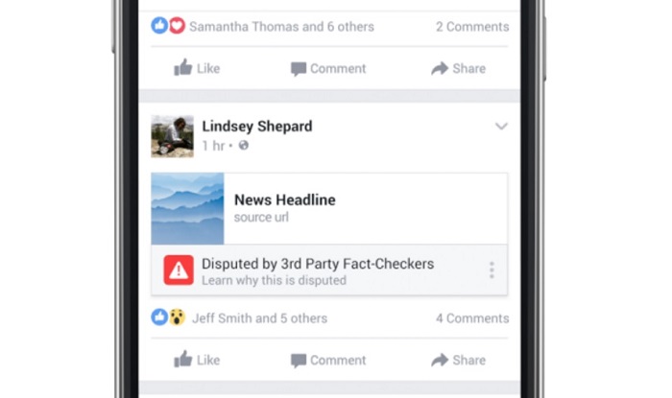Viewport: 672px width, 398px height.
Task: Open the 4 Comments link
Action: coord(472,318)
